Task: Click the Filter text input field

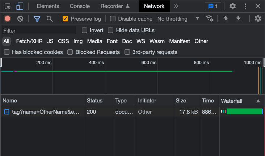Action: 39,31
